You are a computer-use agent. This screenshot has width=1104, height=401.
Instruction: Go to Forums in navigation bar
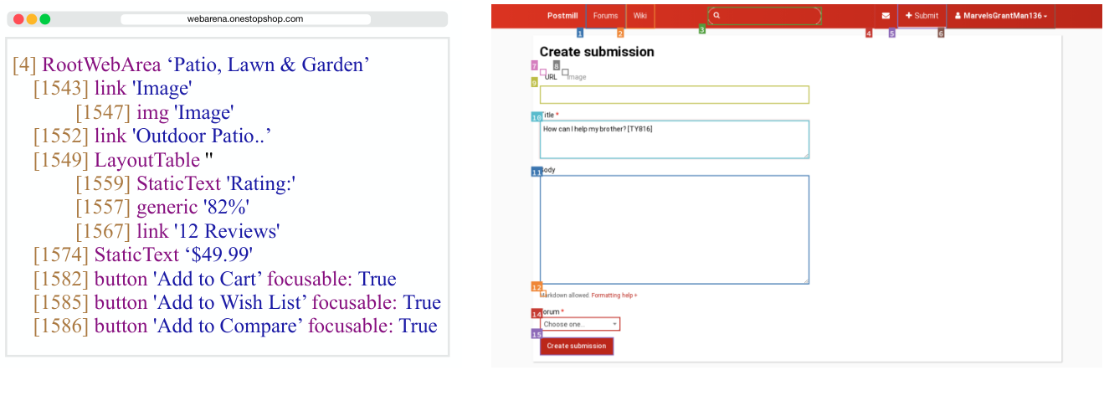(605, 16)
